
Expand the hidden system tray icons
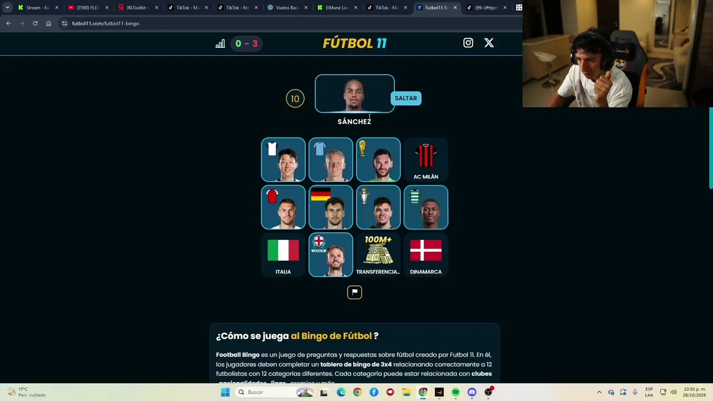tap(599, 392)
